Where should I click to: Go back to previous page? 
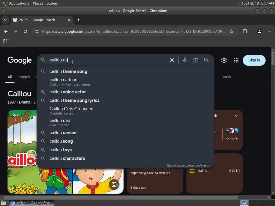tap(6, 31)
